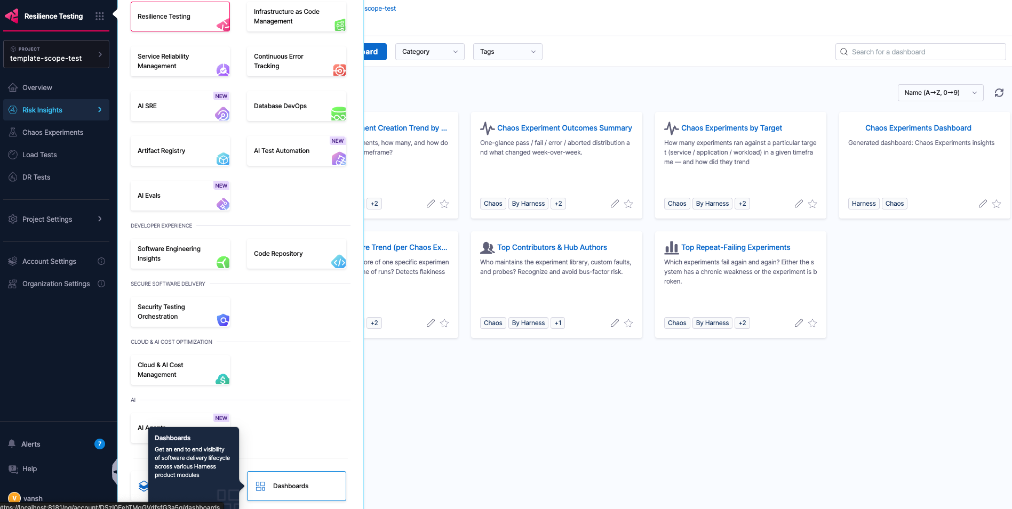The image size is (1012, 509).
Task: Star Top Repeat-Failing Experiments dashboard
Action: (x=812, y=323)
